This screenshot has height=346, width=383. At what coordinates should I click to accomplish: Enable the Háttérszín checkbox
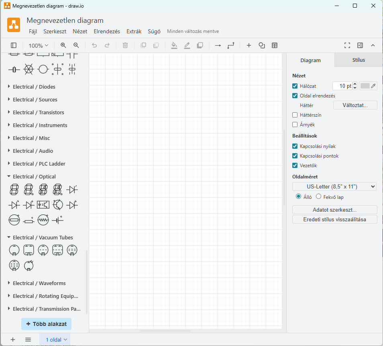[295, 115]
